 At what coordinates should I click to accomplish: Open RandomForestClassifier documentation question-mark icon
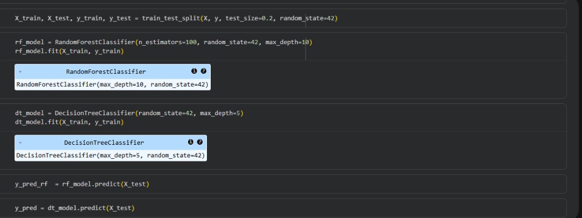point(203,71)
